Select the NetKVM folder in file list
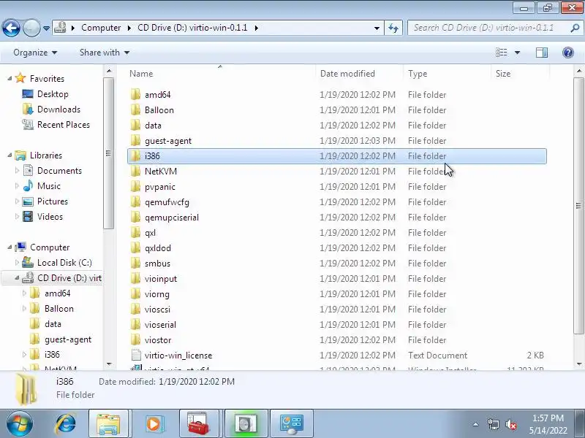This screenshot has width=585, height=438. click(x=337, y=172)
